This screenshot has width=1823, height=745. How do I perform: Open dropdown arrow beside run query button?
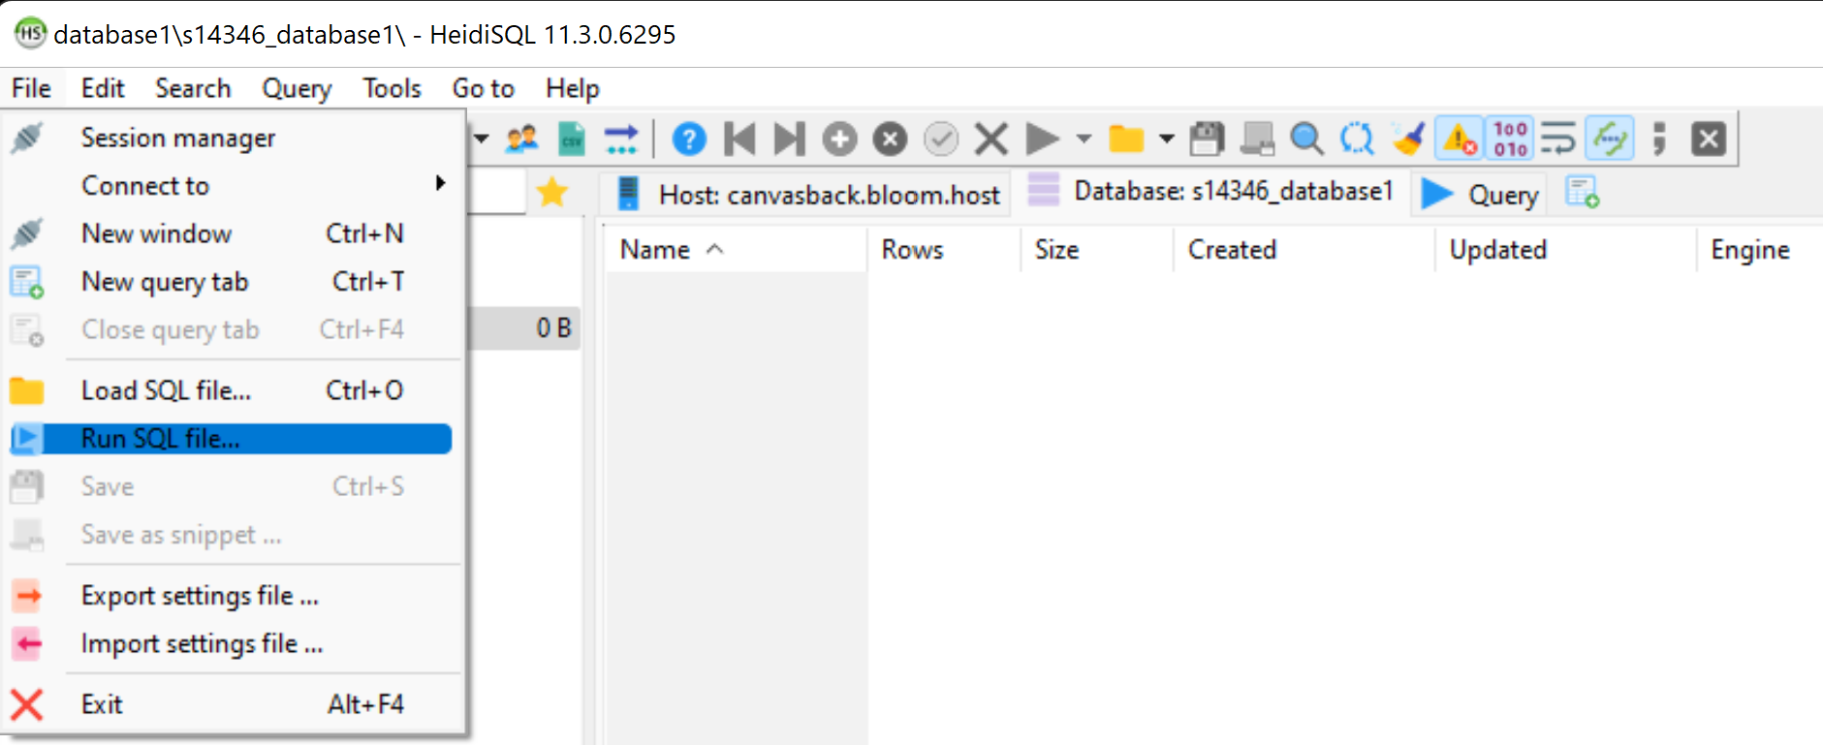(x=1084, y=140)
